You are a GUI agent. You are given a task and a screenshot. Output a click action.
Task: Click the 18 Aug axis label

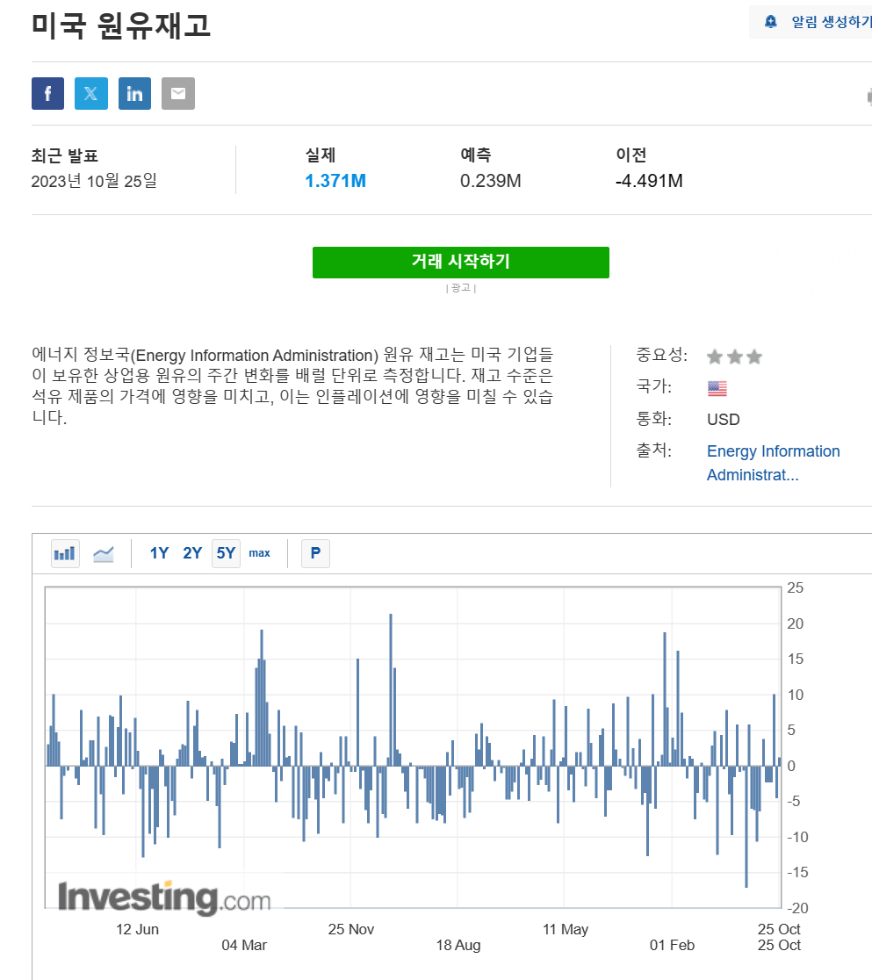(x=458, y=945)
